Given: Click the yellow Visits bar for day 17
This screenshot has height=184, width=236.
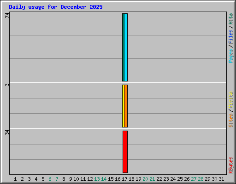Looking at the screenshot, I should click(123, 106).
